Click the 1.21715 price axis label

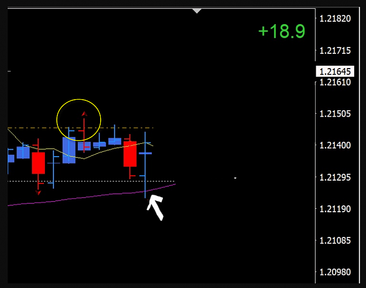335,50
